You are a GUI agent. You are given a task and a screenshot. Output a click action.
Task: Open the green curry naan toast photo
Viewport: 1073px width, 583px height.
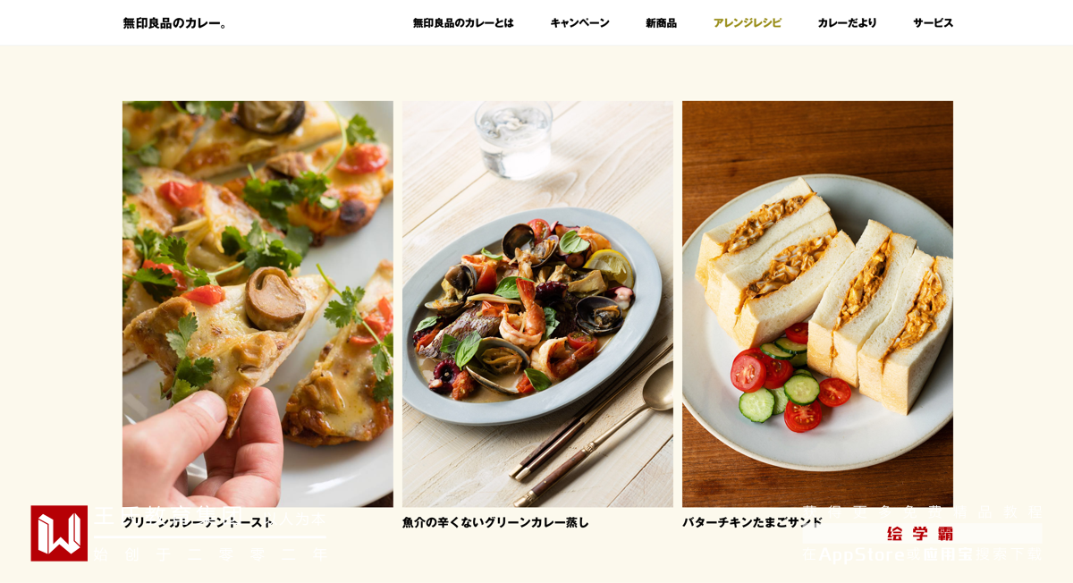tap(258, 304)
